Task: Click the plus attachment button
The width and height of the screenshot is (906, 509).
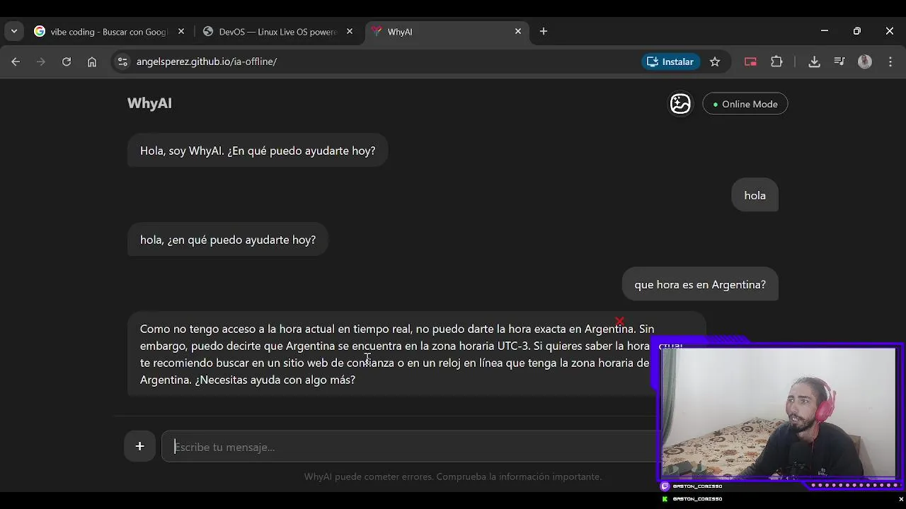Action: pyautogui.click(x=139, y=446)
